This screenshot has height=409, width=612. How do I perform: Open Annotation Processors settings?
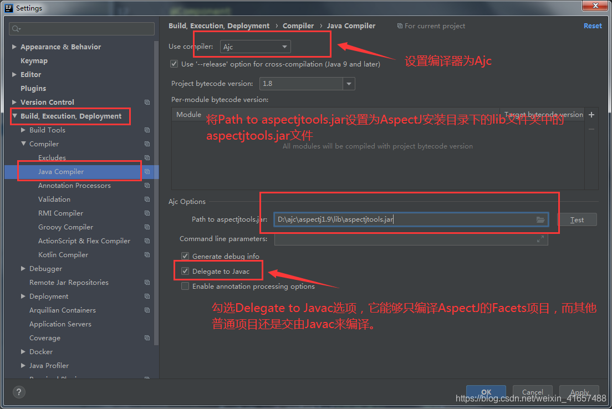[x=74, y=185]
